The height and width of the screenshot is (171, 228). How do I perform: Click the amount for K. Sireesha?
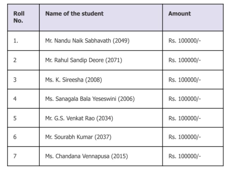[x=184, y=80]
